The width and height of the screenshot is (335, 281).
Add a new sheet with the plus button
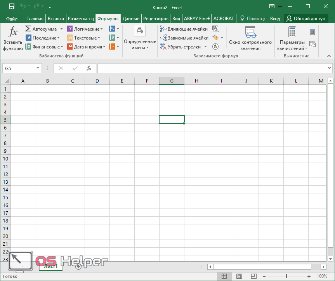coord(78,267)
